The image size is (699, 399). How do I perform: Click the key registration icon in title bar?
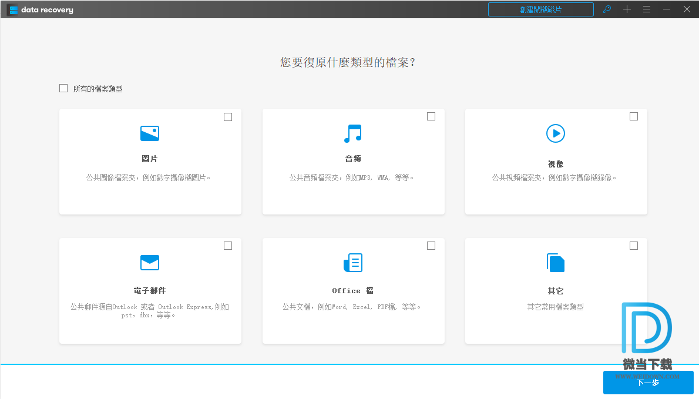[607, 9]
